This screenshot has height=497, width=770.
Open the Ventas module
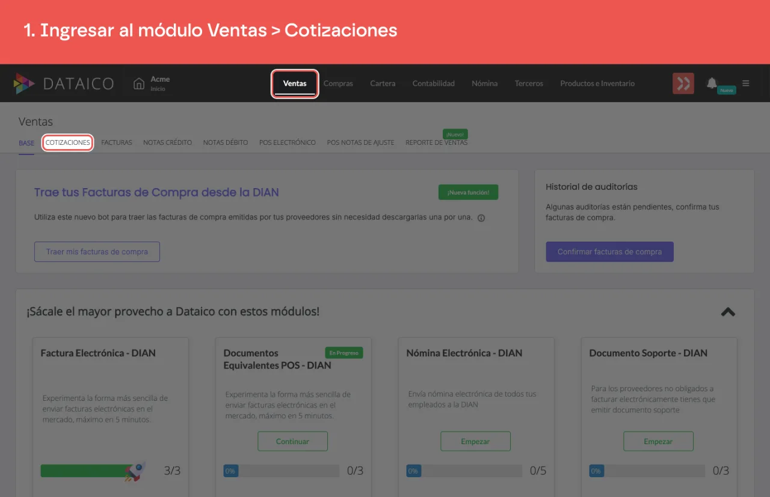(x=295, y=84)
